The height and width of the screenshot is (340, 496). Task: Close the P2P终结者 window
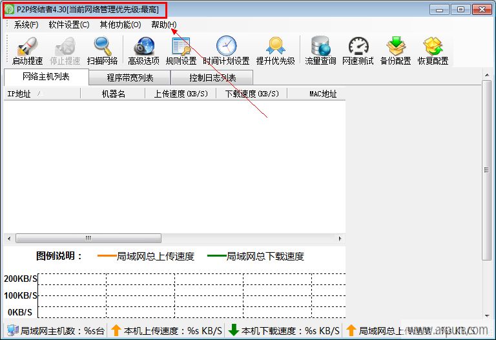(x=482, y=9)
